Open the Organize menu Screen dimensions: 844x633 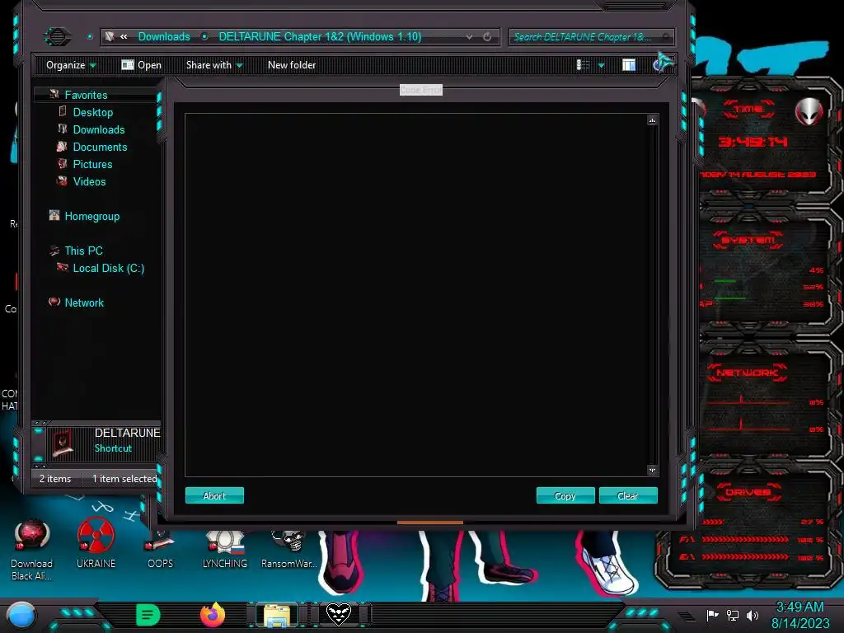click(71, 65)
